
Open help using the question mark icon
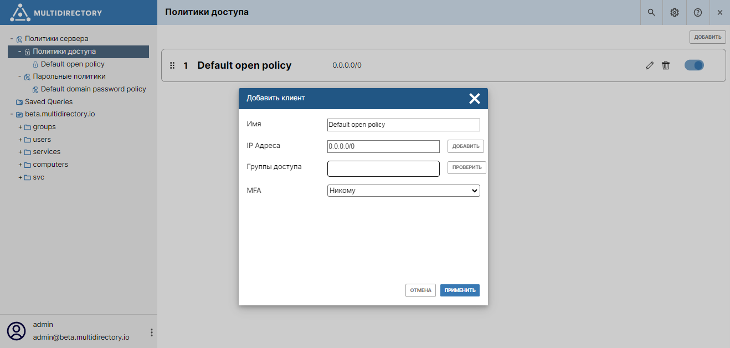(x=698, y=12)
